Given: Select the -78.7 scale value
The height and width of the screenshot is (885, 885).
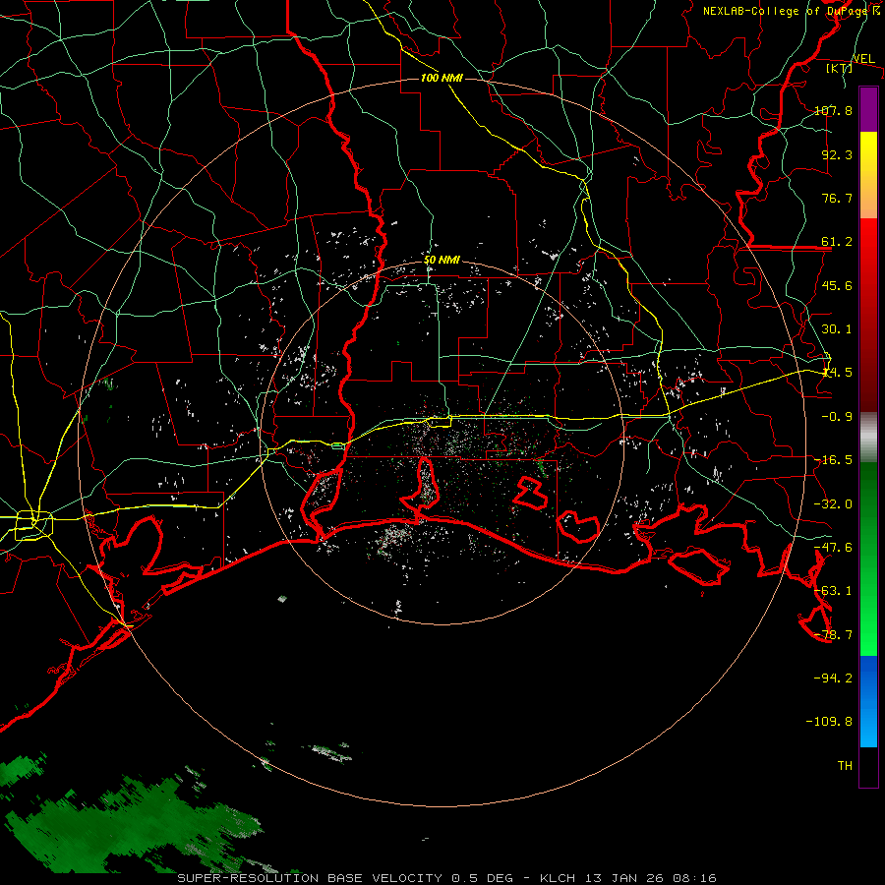Looking at the screenshot, I should (833, 635).
